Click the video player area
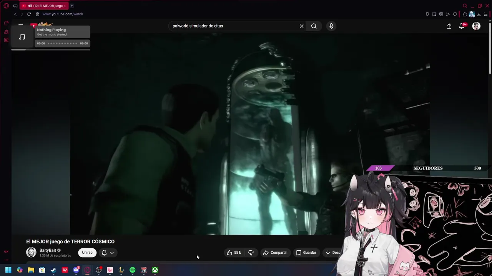 point(250,134)
